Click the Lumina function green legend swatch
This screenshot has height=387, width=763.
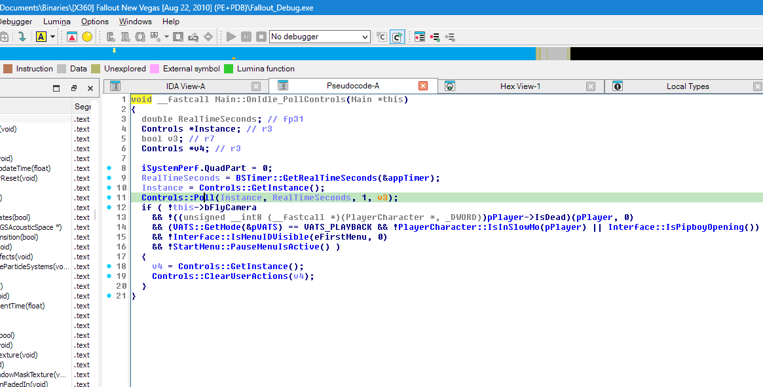(229, 69)
